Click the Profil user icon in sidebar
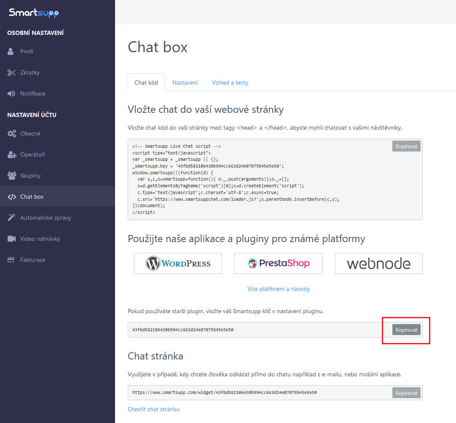456x423 pixels. tap(11, 51)
